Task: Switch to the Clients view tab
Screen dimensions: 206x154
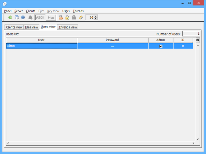Action: [14, 27]
